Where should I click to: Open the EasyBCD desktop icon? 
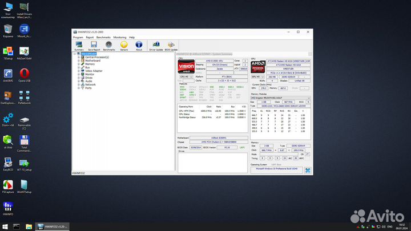(x=8, y=164)
